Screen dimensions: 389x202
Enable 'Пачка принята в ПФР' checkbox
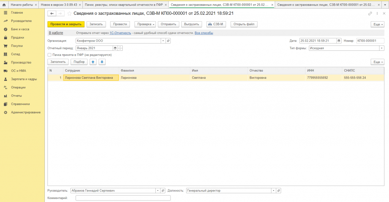(49, 55)
